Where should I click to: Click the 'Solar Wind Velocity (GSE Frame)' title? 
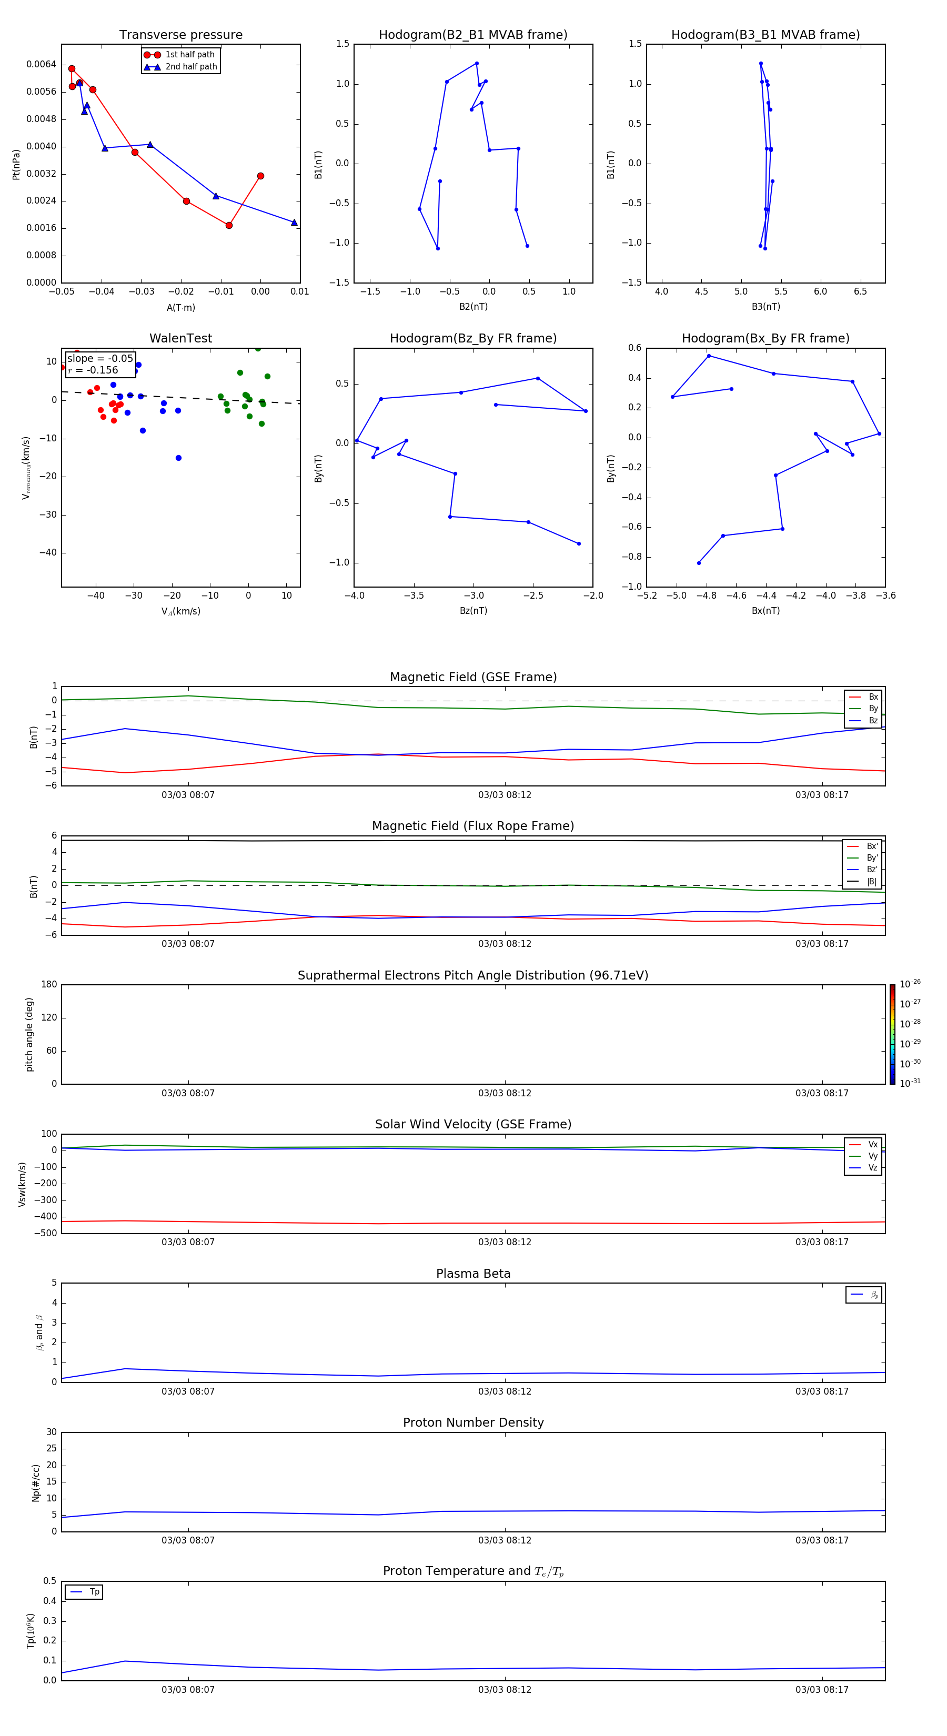pos(473,1125)
